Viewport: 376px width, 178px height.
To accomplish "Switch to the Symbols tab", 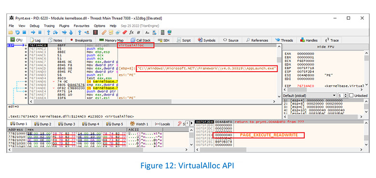I will tap(207, 40).
